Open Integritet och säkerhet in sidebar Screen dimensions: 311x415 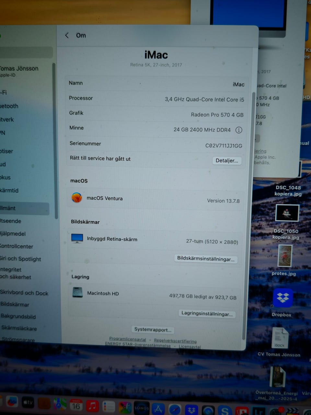[x=16, y=273]
